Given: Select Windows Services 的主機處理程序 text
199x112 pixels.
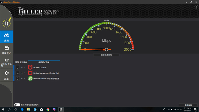Looking at the screenshot, I should point(46,79).
